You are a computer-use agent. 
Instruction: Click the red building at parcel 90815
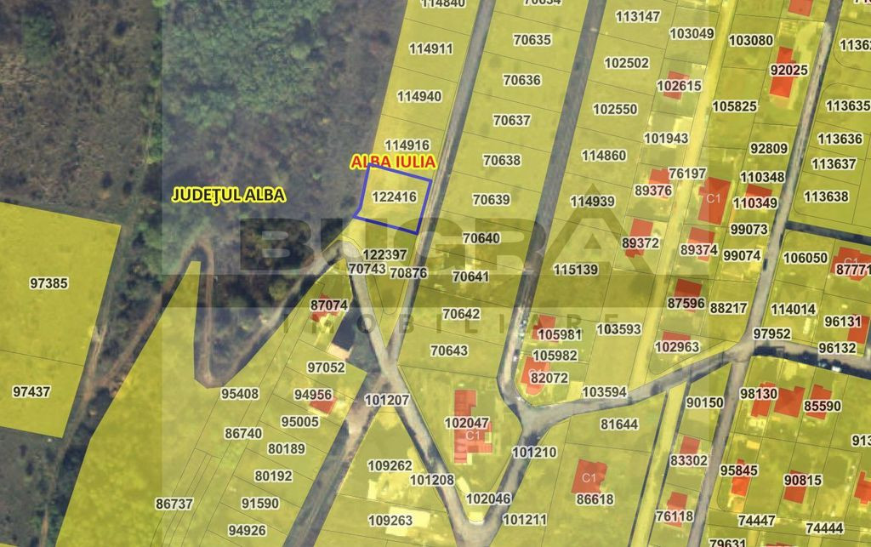(x=795, y=487)
